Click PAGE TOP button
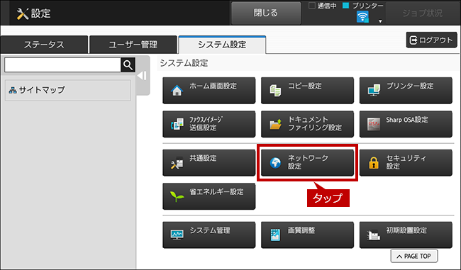Screen dimensions: 461x270 tap(414, 257)
